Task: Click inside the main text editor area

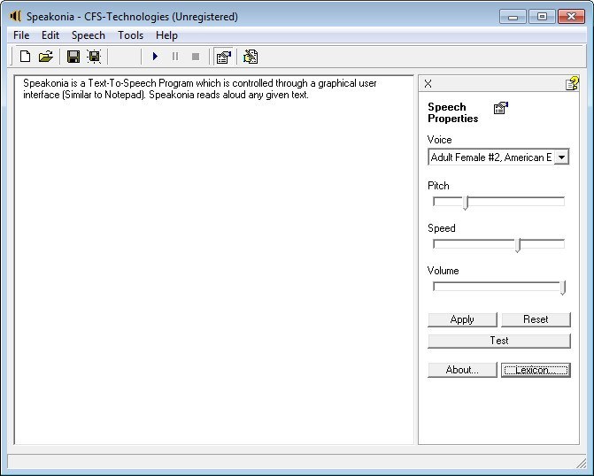Action: [214, 260]
